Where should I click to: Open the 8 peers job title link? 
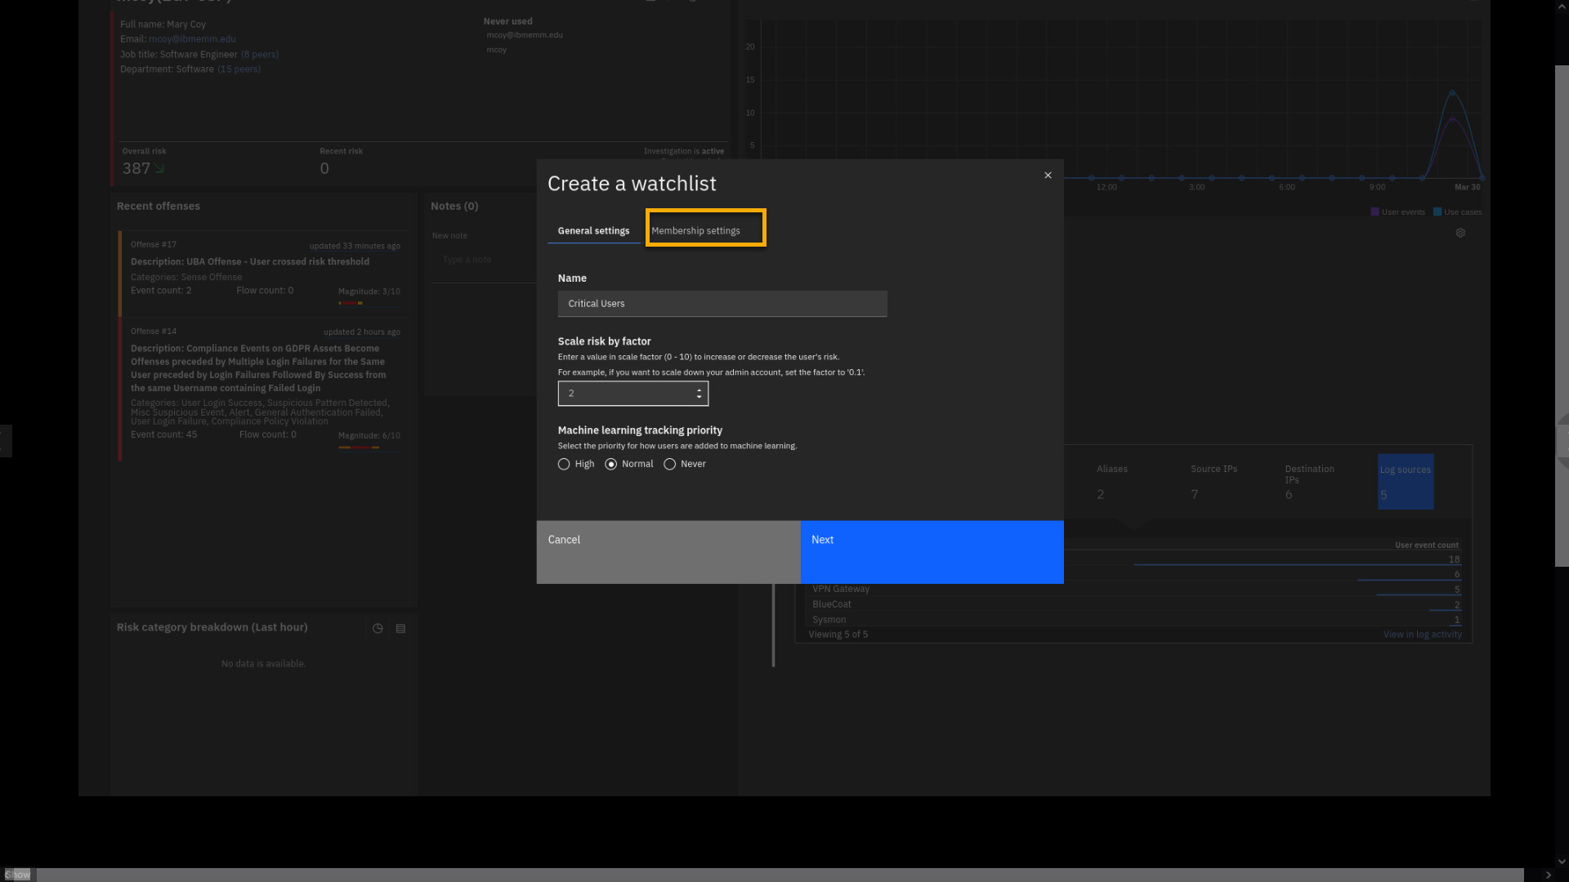point(260,55)
